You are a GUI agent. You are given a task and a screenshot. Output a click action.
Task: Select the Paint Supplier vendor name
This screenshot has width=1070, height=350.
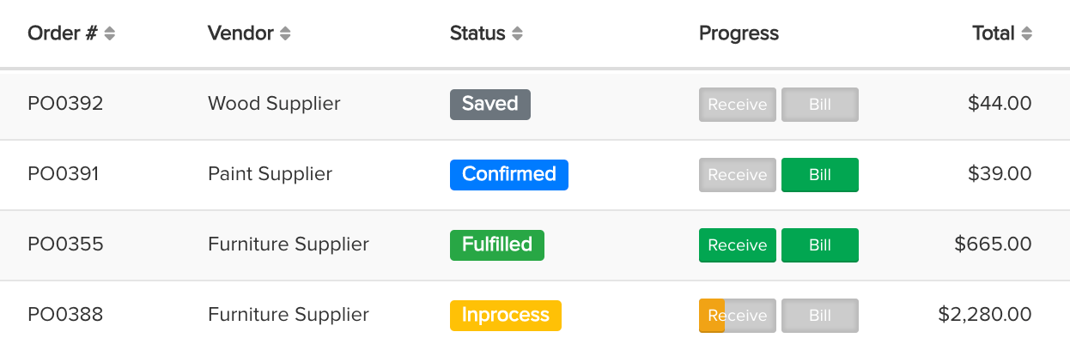click(270, 175)
